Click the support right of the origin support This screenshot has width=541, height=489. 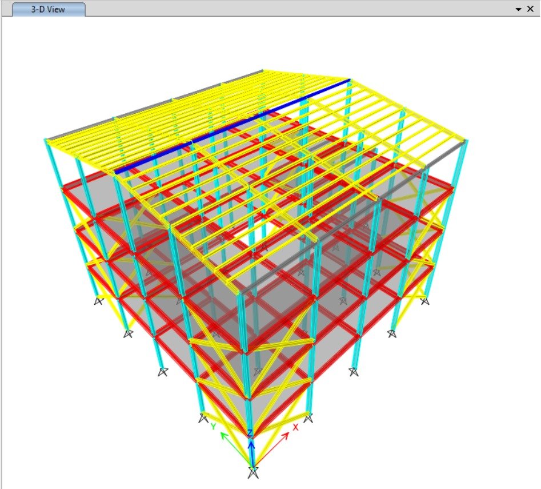point(308,418)
